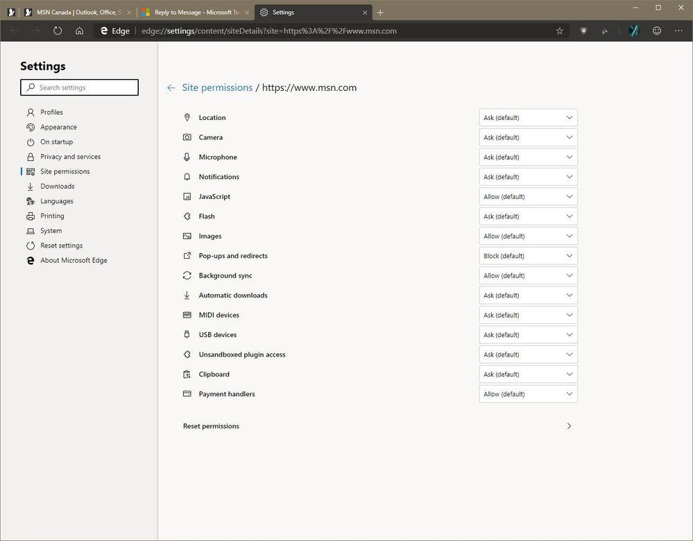This screenshot has height=541, width=693.
Task: Open the shield extension icon in the toolbar
Action: tap(583, 31)
